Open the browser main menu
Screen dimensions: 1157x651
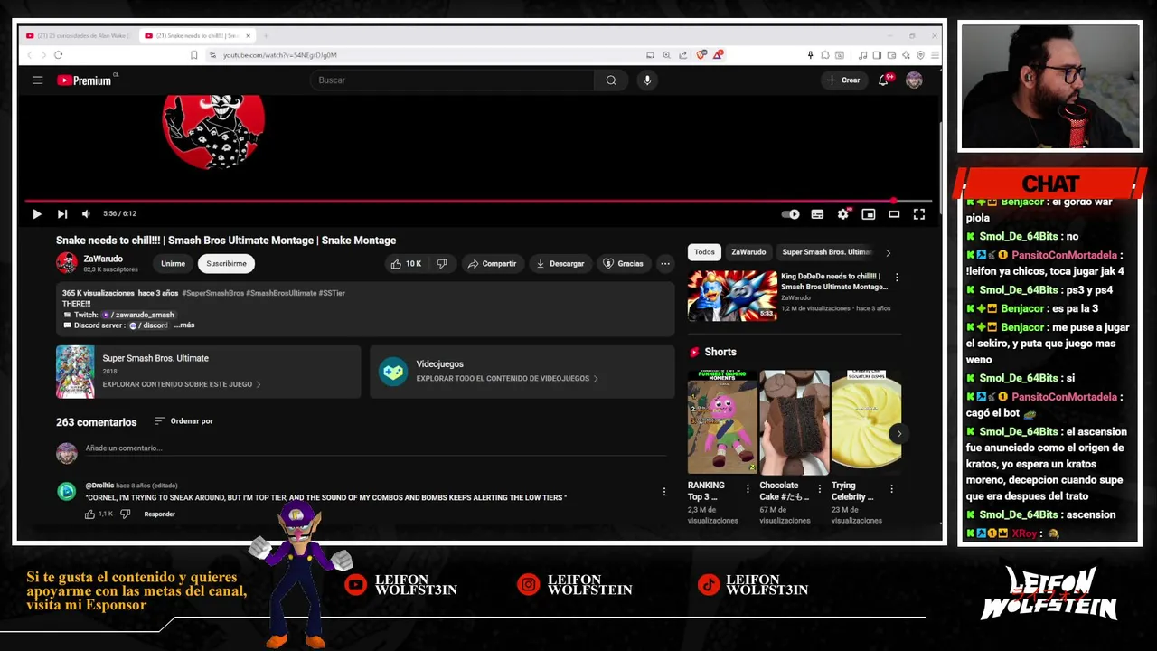[934, 55]
